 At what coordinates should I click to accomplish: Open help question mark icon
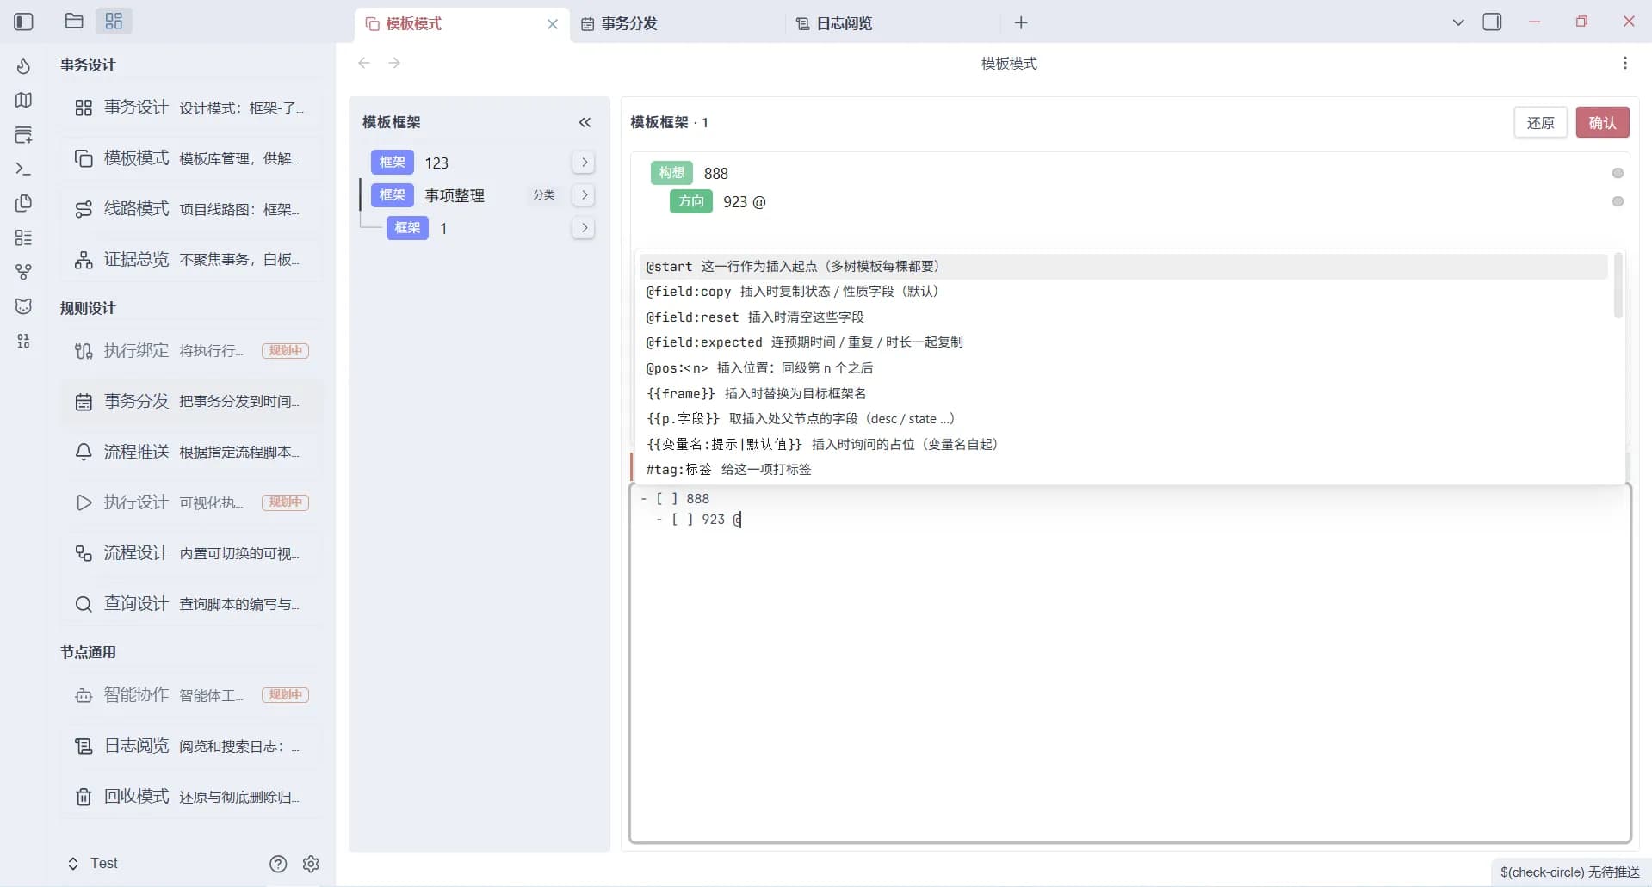(278, 864)
